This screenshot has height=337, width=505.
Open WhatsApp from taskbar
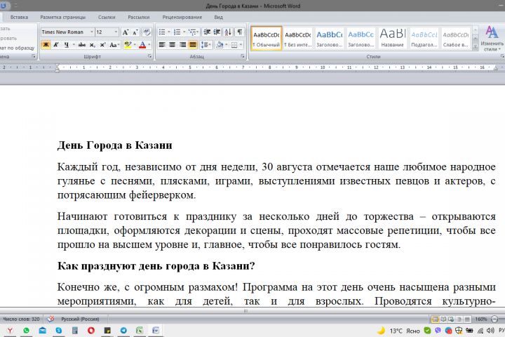click(26, 331)
